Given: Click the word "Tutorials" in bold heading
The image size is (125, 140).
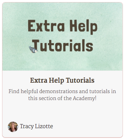Looking at the screenshot, I should 80,80.
